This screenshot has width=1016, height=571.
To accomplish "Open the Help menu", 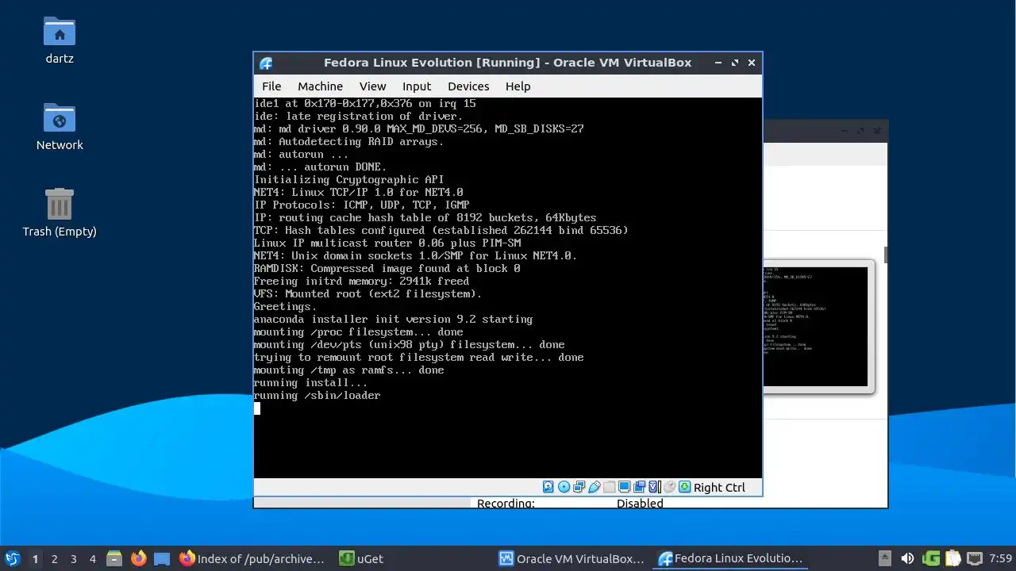I will (x=518, y=86).
